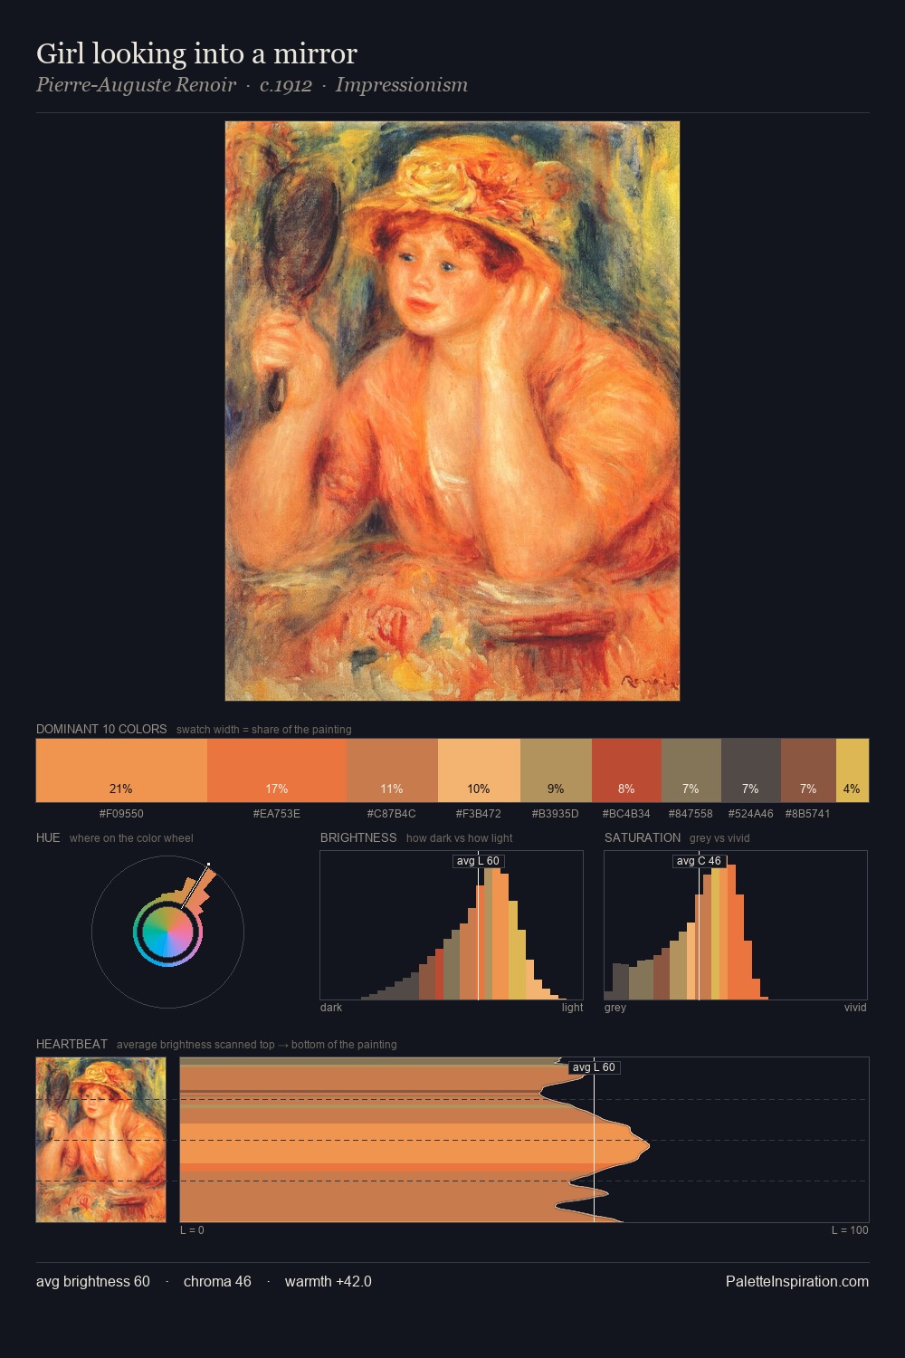Click the hex code #847558
Image resolution: width=905 pixels, height=1358 pixels.
(x=691, y=814)
